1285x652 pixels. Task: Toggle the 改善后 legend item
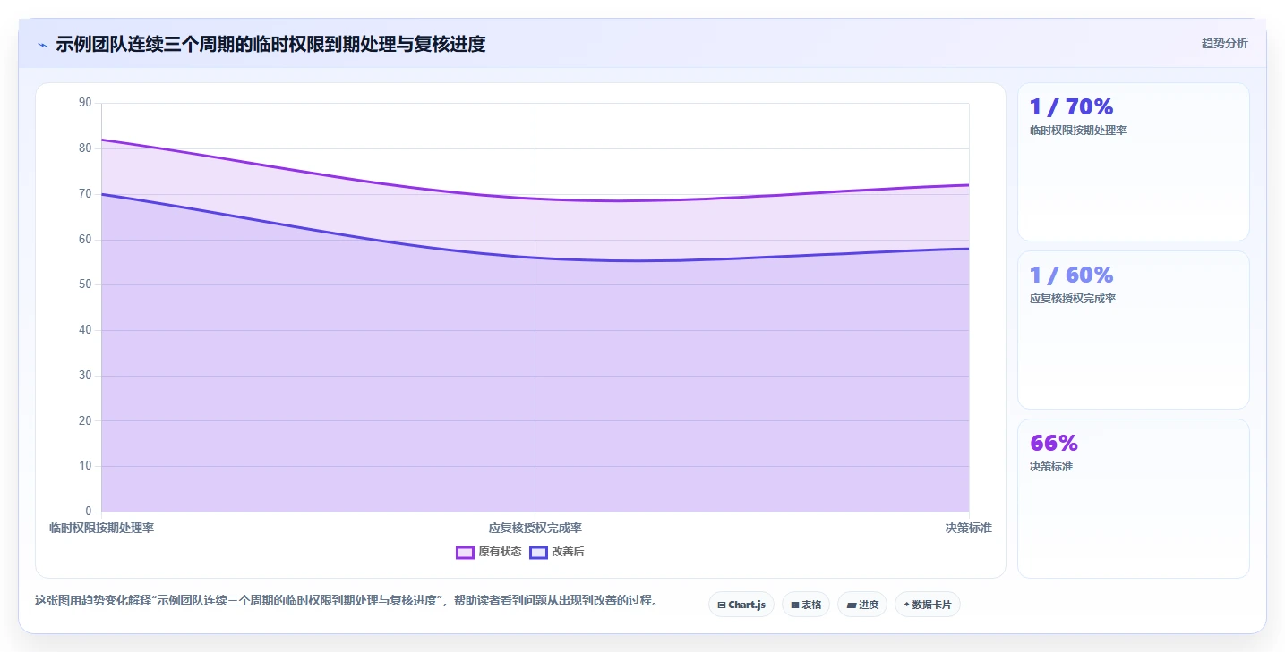click(557, 552)
